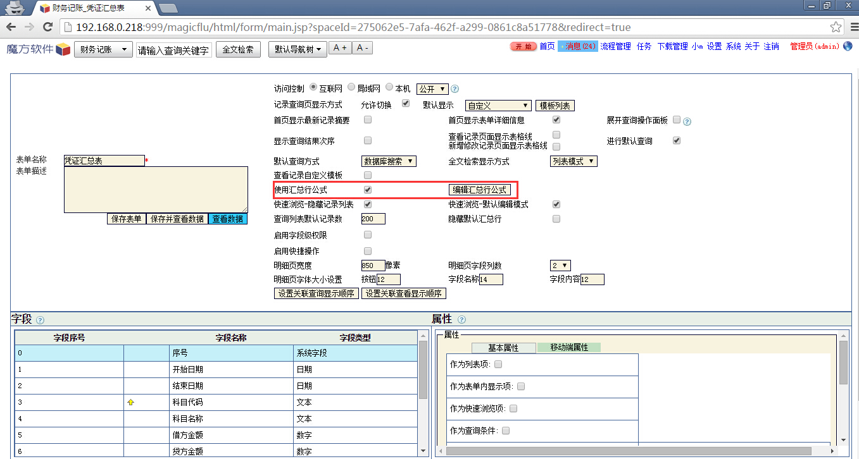This screenshot has width=859, height=459.
Task: Switch to the 移动端属性 tab
Action: pos(569,347)
